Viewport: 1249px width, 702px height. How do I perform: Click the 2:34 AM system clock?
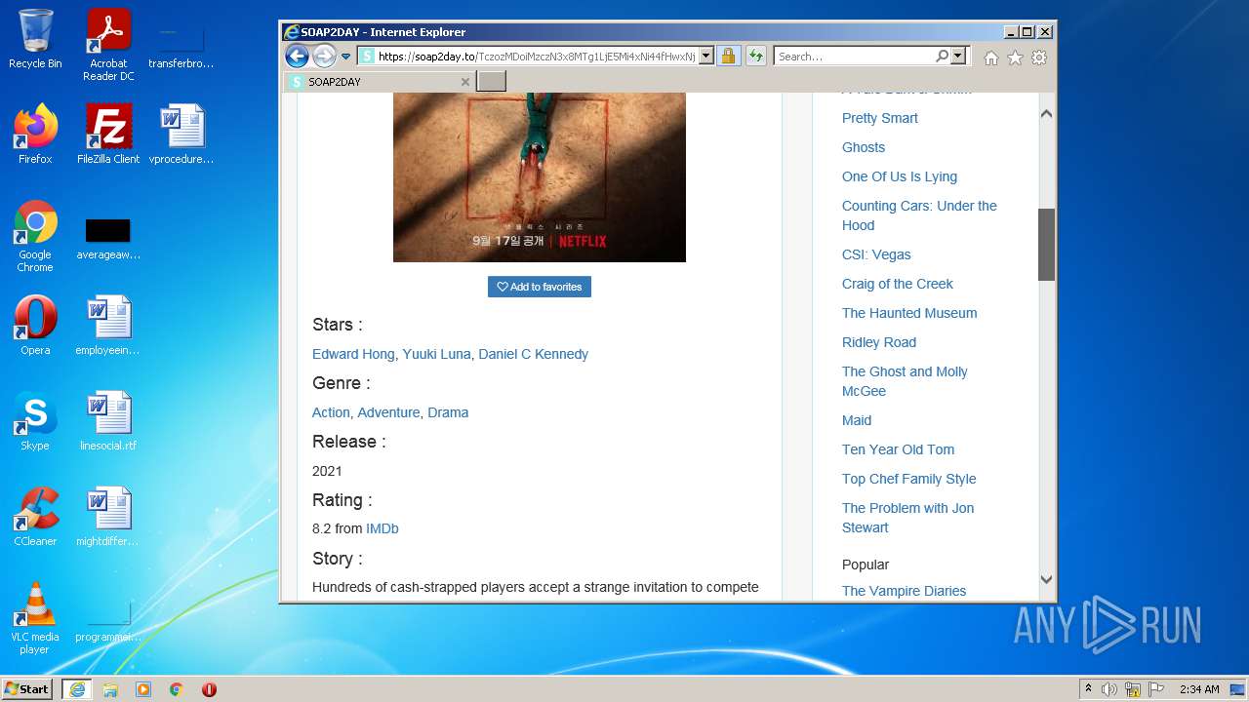tap(1199, 689)
